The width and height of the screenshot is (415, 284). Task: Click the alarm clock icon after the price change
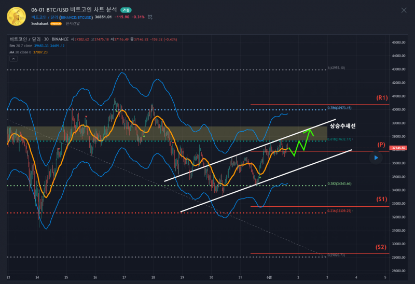point(150,17)
